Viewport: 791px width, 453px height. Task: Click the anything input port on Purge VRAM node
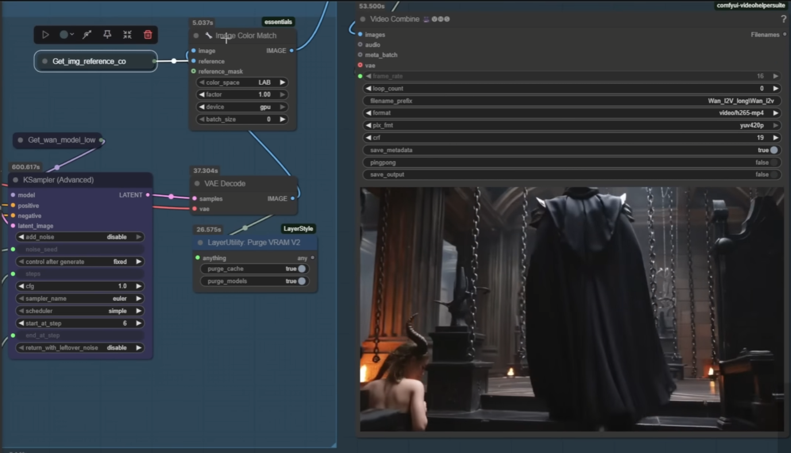click(x=198, y=258)
